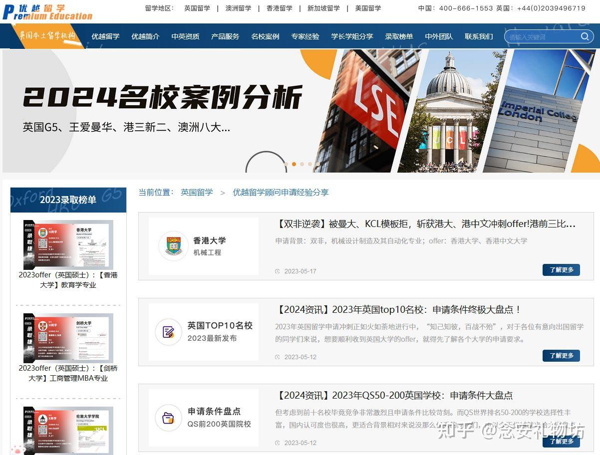This screenshot has width=600, height=455.
Task: Open the 学长学姐分享 menu item
Action: 352,36
